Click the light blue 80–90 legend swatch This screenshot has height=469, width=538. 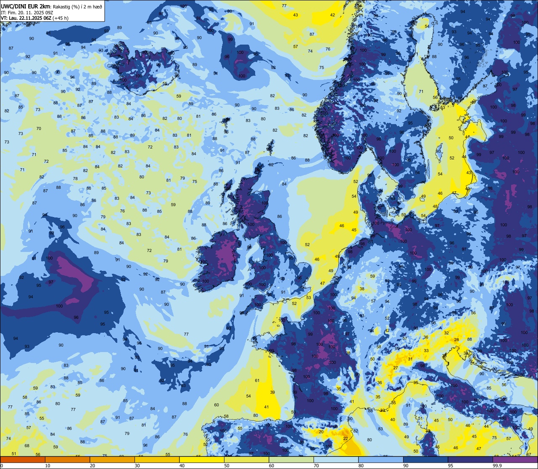pos(381,459)
